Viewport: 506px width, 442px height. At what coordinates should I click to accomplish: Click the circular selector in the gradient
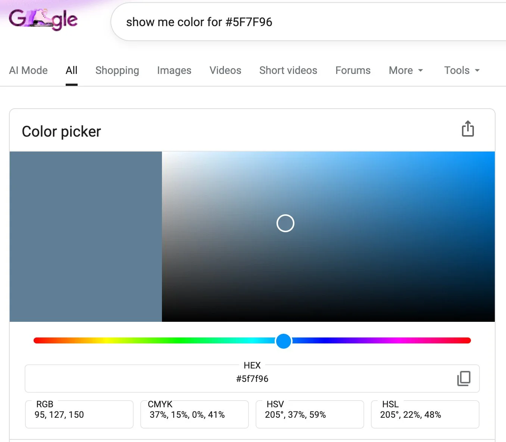[285, 223]
